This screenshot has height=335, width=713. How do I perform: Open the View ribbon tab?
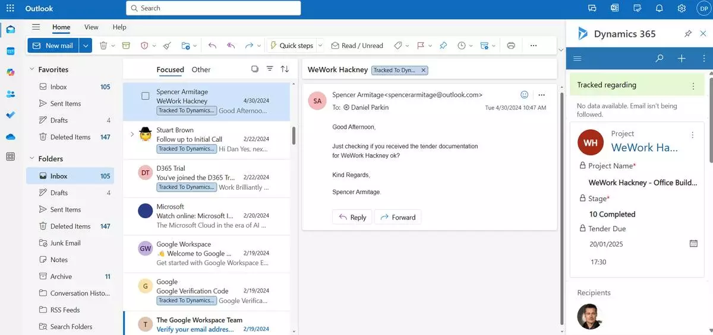[x=91, y=27]
